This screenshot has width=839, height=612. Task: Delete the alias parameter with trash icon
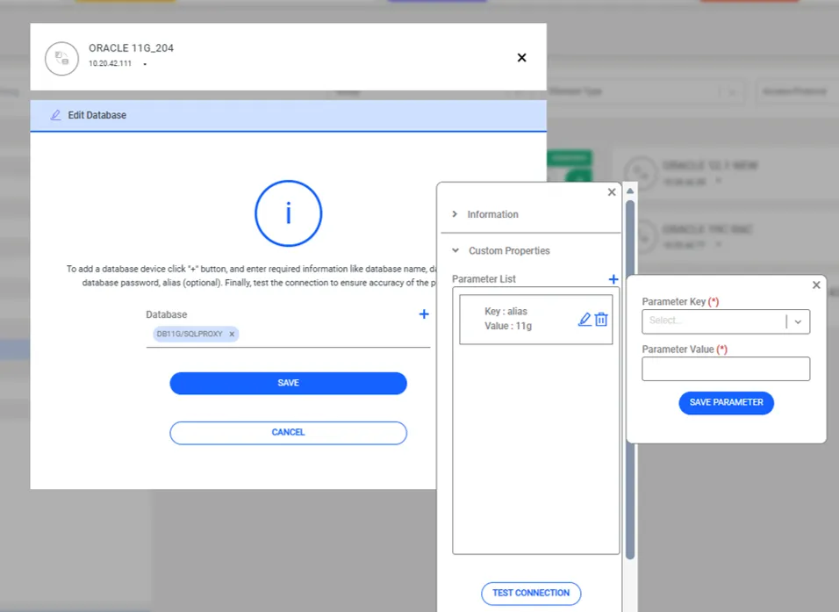coord(601,319)
